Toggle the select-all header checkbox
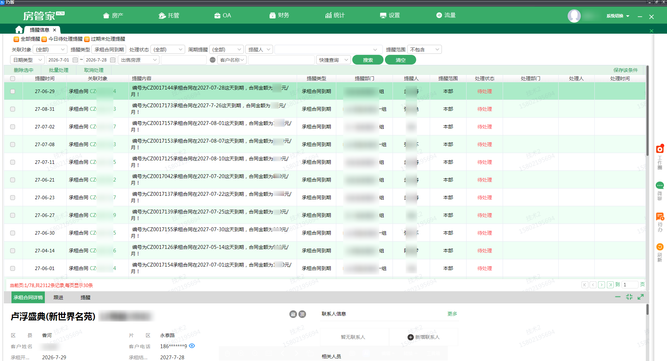 (x=13, y=78)
